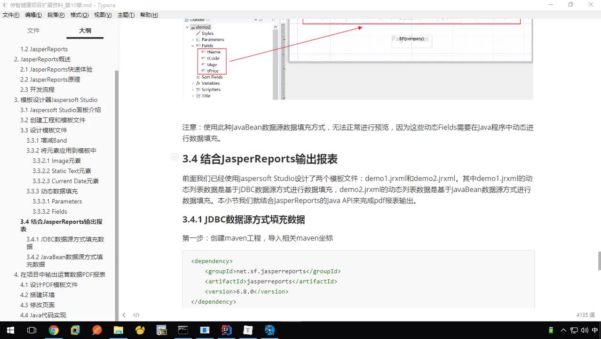Image resolution: width=601 pixels, height=339 pixels.
Task: Select outline item 3.3.3.2 Fields
Action: [x=50, y=211]
